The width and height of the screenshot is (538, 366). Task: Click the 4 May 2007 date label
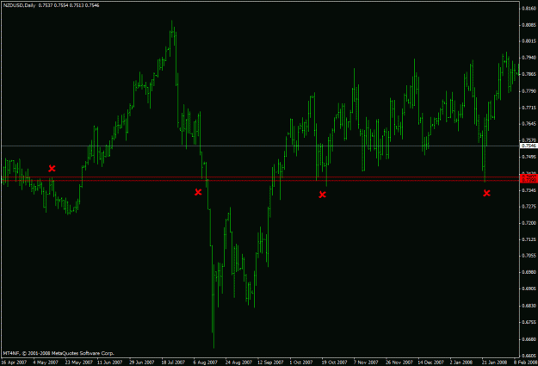[x=46, y=363]
